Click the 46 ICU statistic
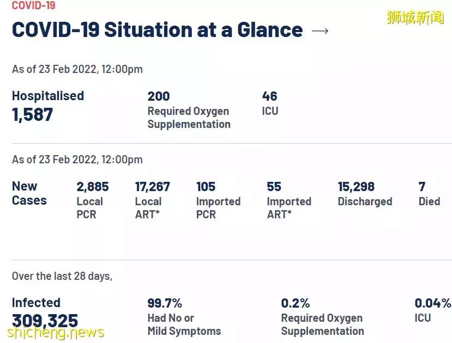 [270, 103]
